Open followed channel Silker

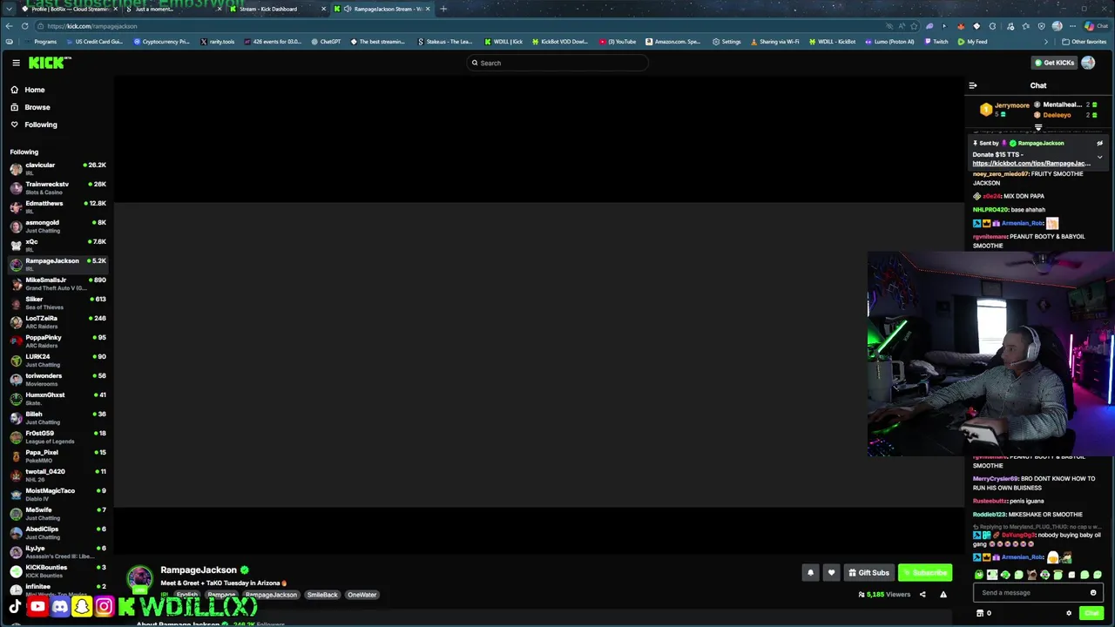pos(57,303)
